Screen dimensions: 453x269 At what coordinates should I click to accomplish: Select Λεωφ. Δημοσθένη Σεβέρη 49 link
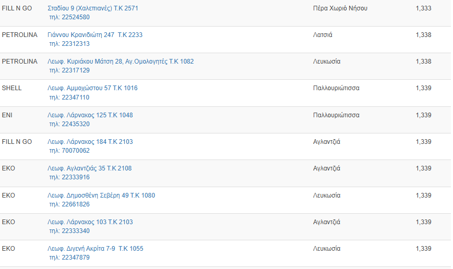[x=101, y=195]
